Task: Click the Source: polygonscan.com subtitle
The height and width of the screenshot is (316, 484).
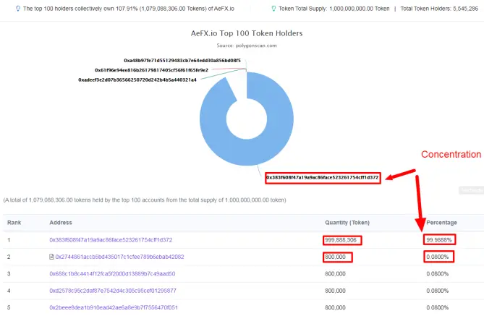Action: pos(247,46)
